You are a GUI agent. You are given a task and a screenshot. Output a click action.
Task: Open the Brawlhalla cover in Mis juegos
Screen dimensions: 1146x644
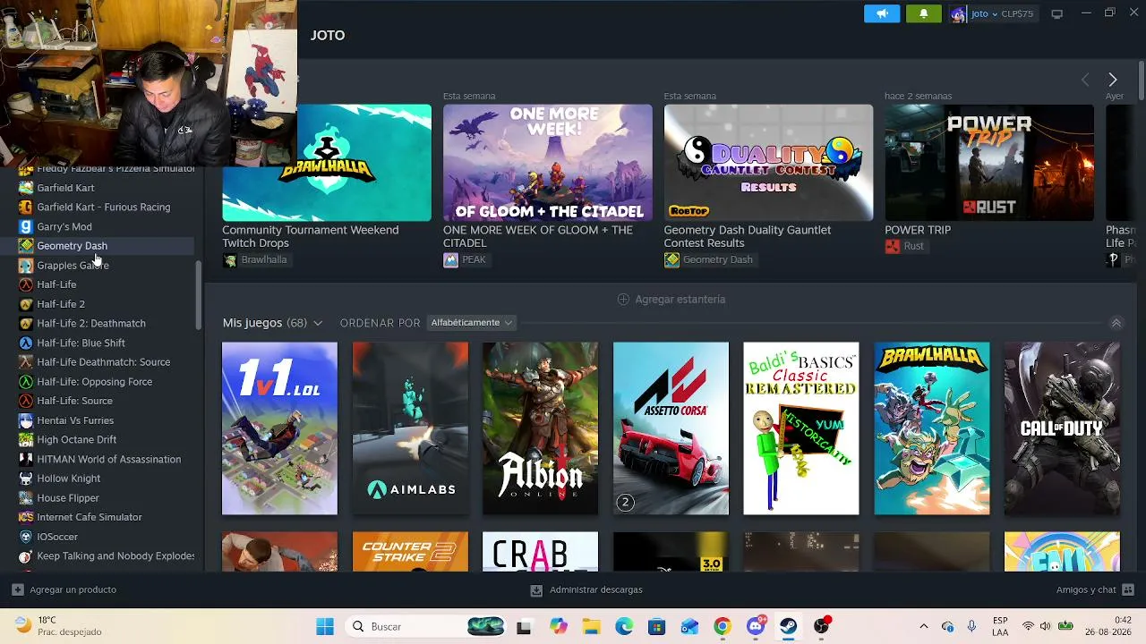tap(932, 428)
